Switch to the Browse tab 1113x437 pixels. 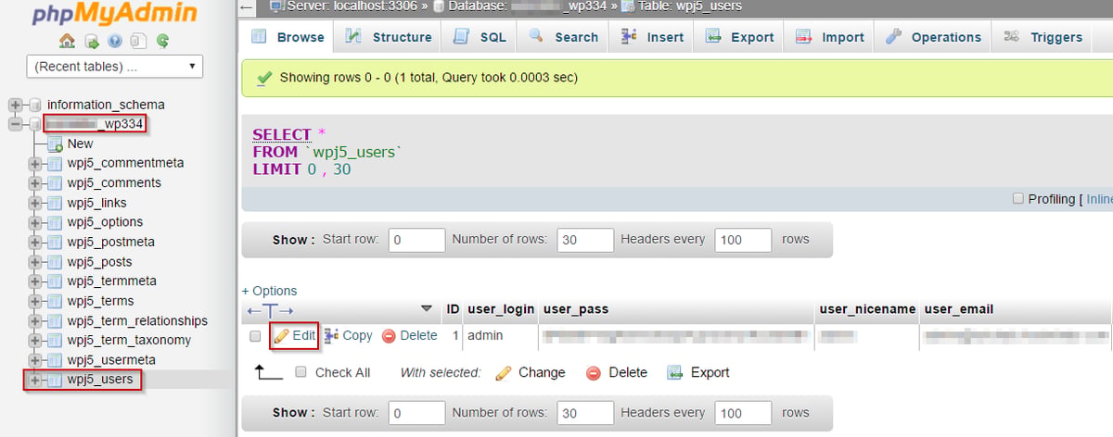click(288, 37)
